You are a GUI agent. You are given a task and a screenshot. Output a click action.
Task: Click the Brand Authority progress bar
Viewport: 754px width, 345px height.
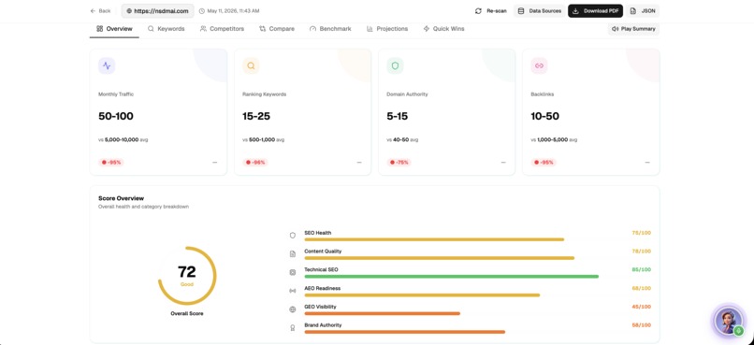[405, 332]
